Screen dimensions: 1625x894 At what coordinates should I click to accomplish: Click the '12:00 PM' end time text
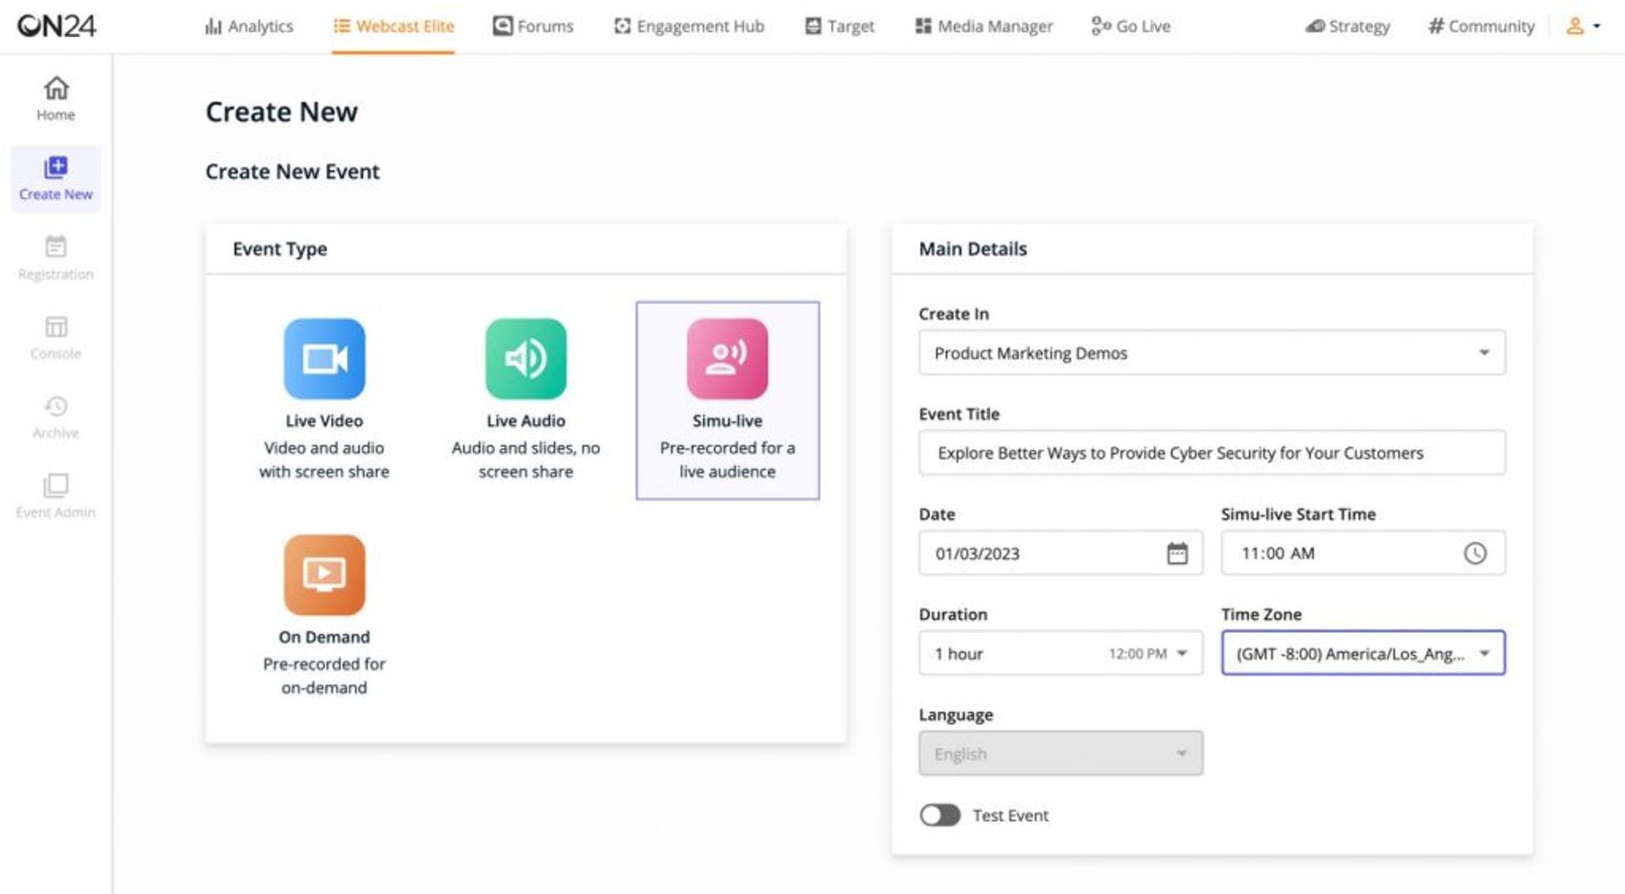(1137, 654)
